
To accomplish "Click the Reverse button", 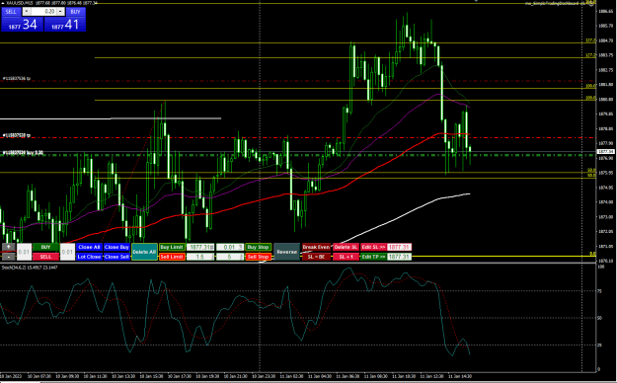I will (287, 252).
